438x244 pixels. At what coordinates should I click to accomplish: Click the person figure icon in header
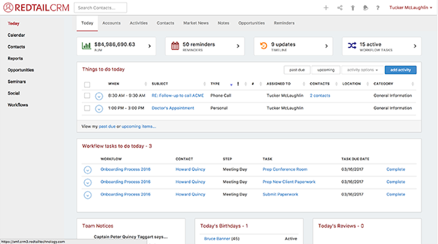point(353,8)
